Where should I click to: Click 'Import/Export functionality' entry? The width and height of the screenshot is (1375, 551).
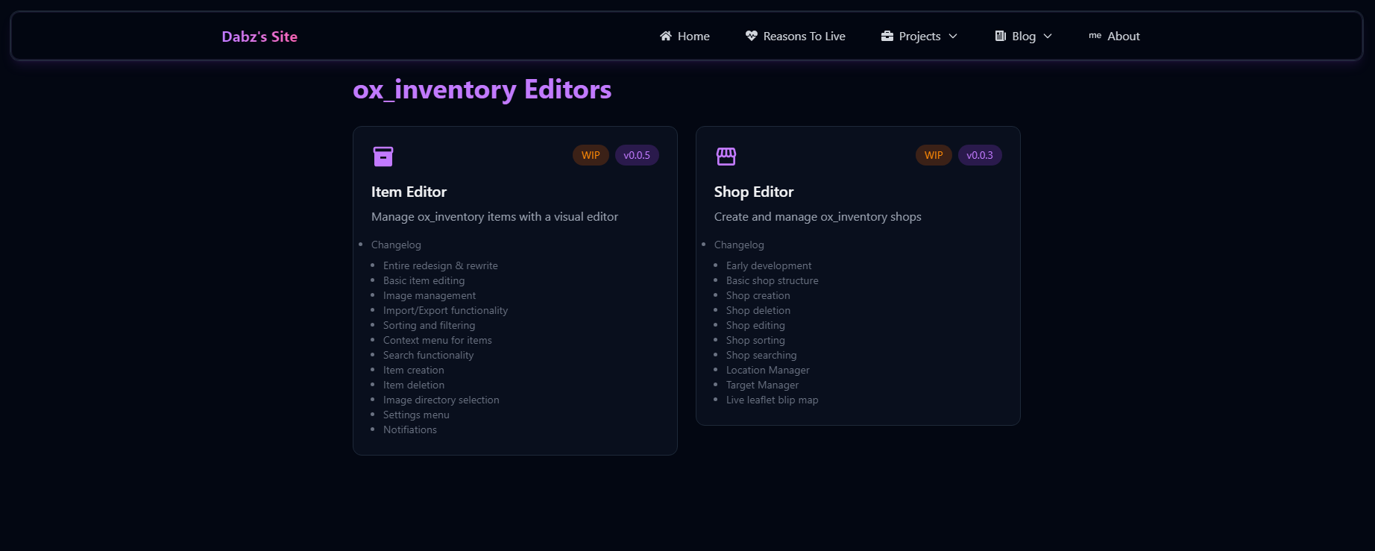pyautogui.click(x=445, y=310)
